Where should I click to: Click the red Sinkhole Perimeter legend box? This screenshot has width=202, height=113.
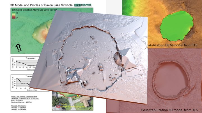click(x=58, y=107)
